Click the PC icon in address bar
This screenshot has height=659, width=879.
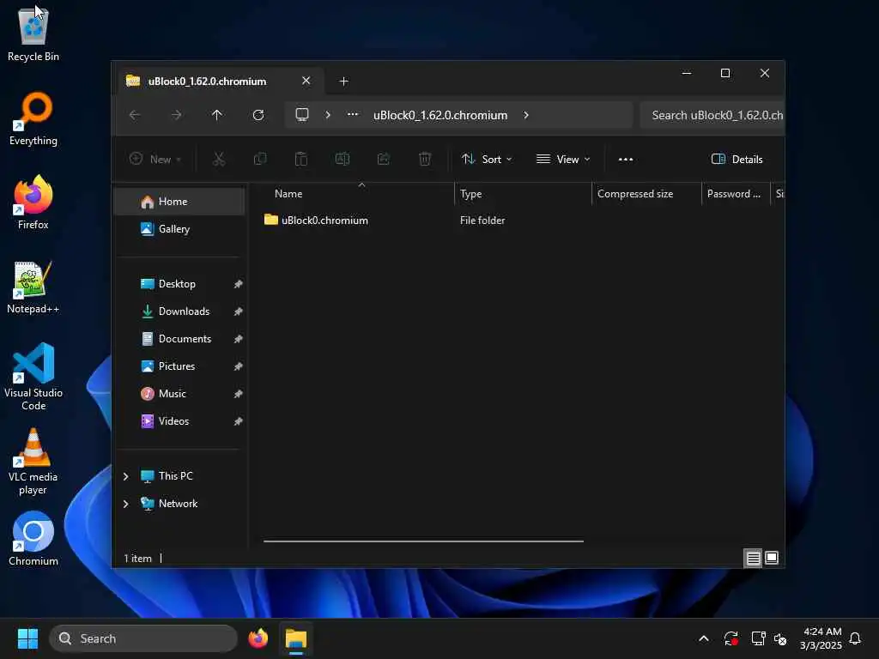tap(302, 115)
